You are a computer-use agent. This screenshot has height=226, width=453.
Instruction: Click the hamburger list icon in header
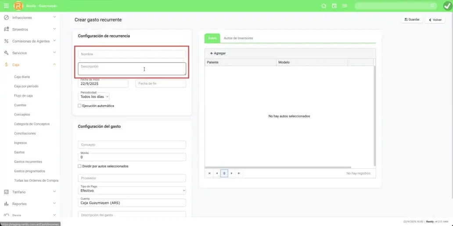(345, 6)
